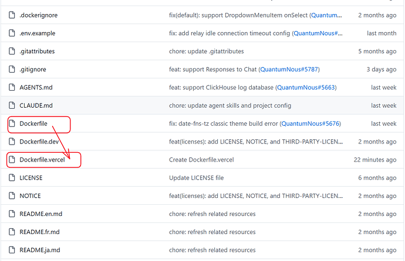Click the file icon beside AGENTS.md
Viewport: 405px width, 261px height.
[x=12, y=87]
